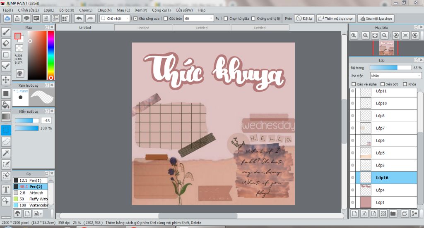
Task: Click rotate left icon in navigator panel
Action: click(x=396, y=36)
